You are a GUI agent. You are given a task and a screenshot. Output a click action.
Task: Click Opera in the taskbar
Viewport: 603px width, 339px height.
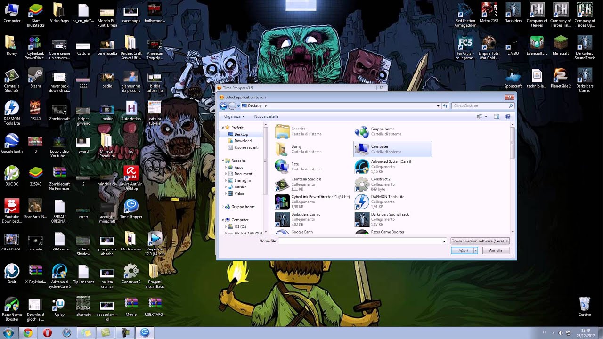(x=47, y=333)
